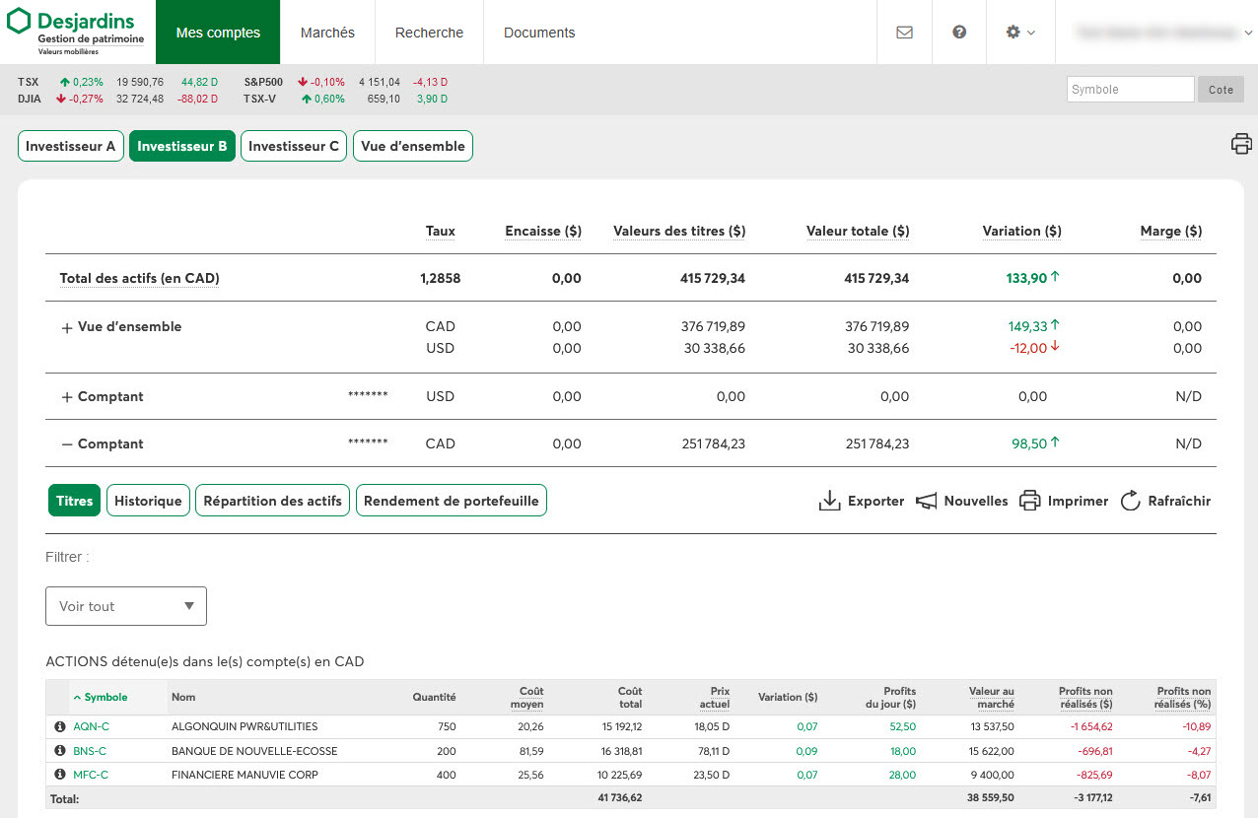The image size is (1258, 818).
Task: Go to the Recherche tab
Action: (x=429, y=33)
